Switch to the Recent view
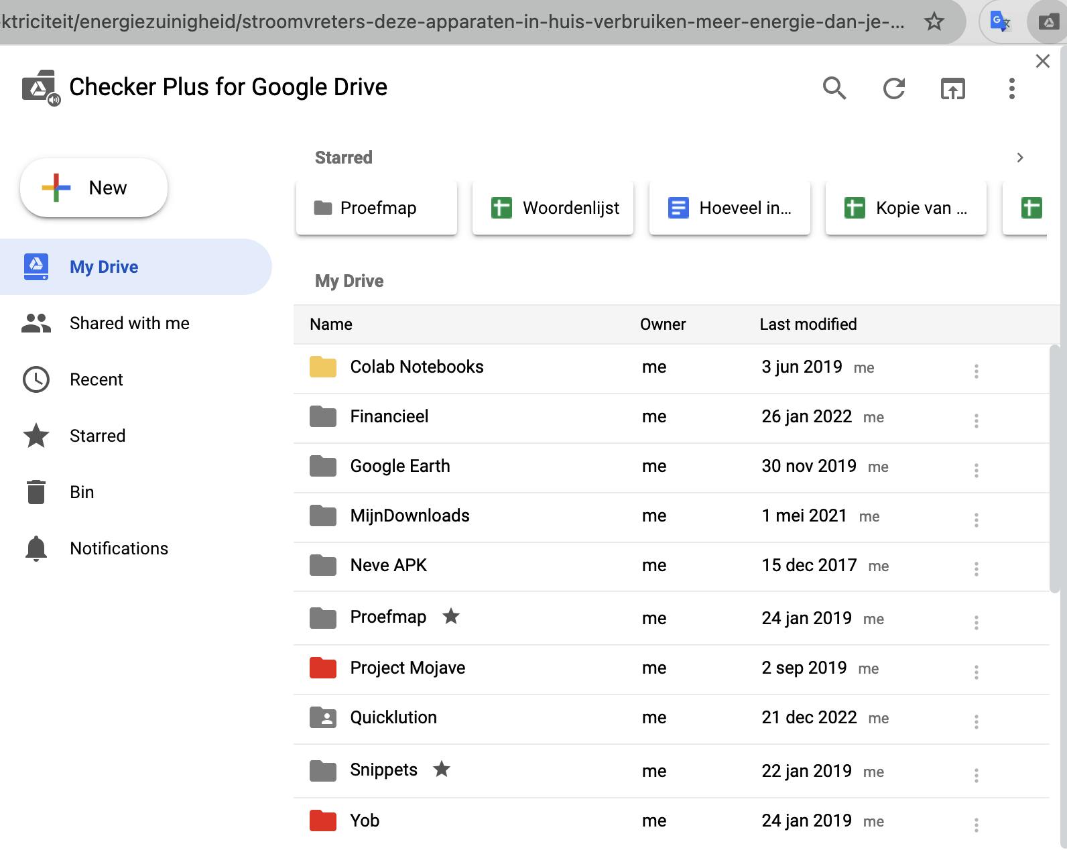1067x850 pixels. coord(96,379)
